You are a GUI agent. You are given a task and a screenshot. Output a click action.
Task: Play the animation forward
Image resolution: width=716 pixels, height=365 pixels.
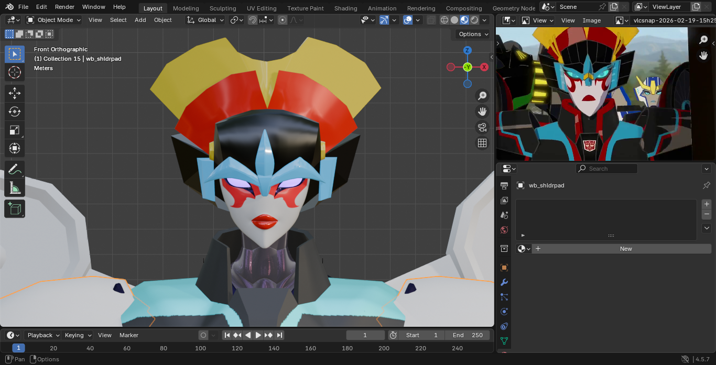tap(258, 335)
